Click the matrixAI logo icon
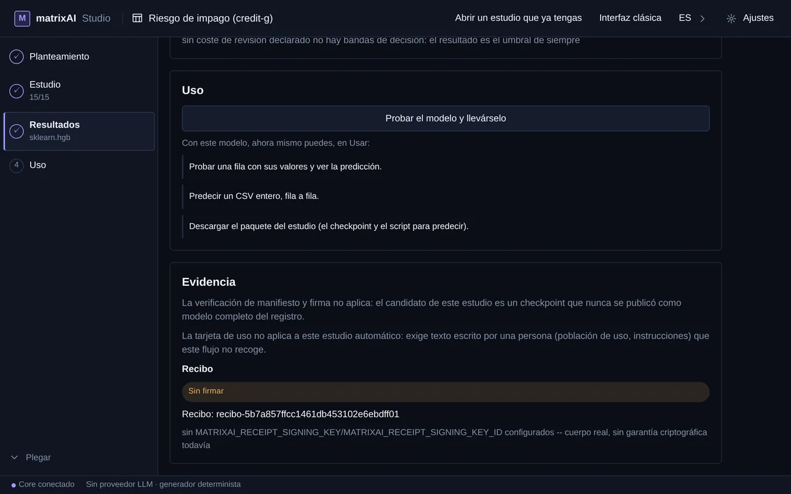The height and width of the screenshot is (494, 791). 22,19
